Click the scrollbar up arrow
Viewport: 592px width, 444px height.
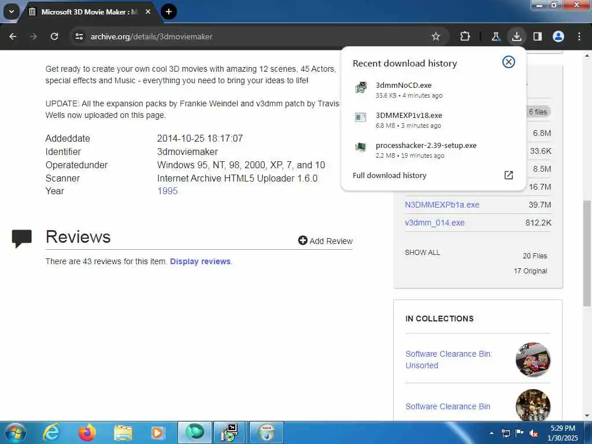click(x=587, y=56)
